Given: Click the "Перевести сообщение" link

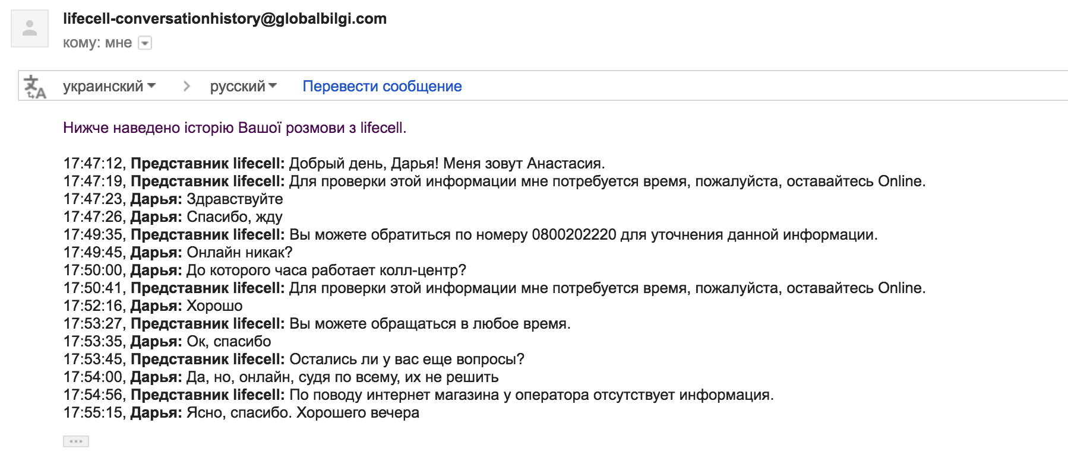Looking at the screenshot, I should pos(382,87).
